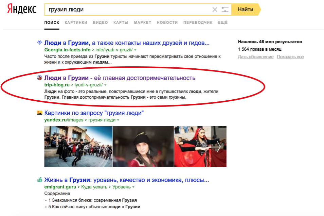Viewport: 324px width, 216px height.
Task: Go to the НОВОСТИ tab
Action: (167, 22)
